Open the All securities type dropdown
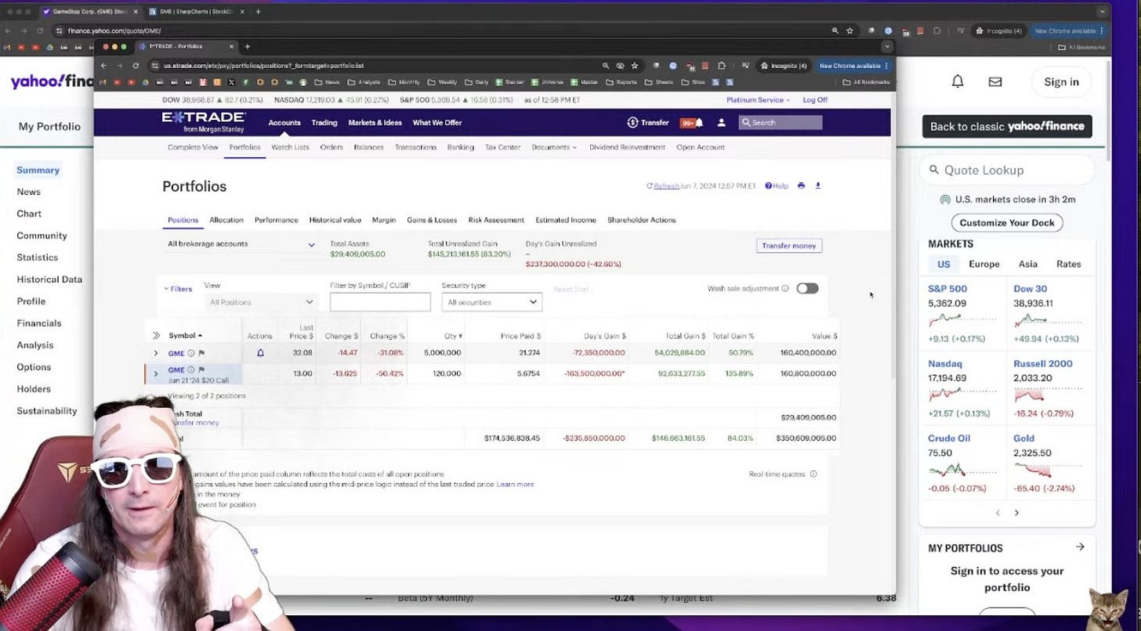This screenshot has height=631, width=1141. tap(491, 302)
